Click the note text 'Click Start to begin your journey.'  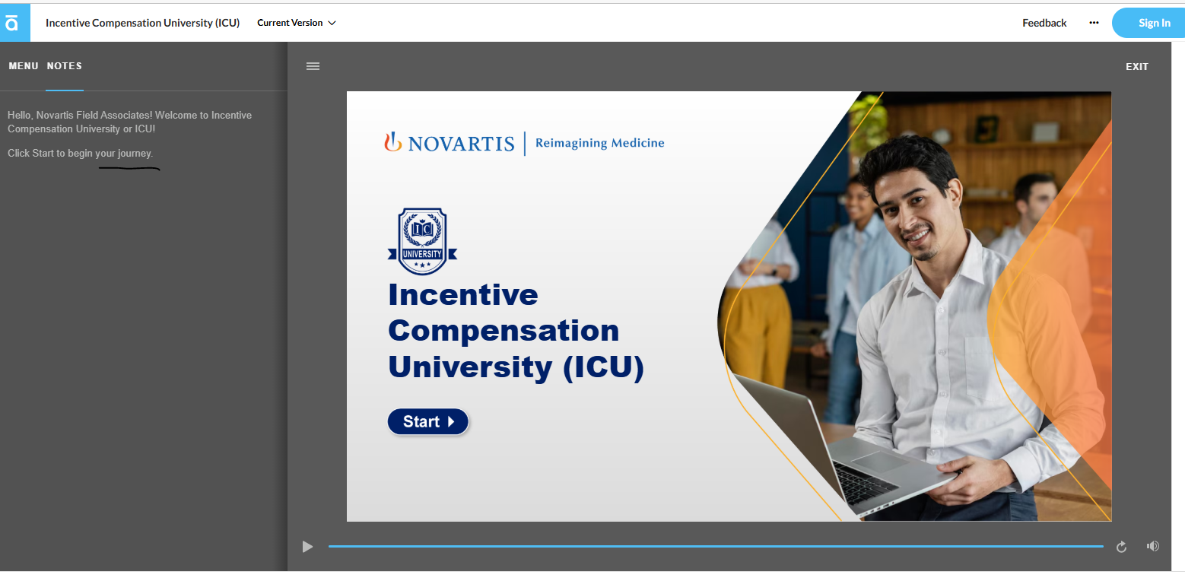pos(81,153)
